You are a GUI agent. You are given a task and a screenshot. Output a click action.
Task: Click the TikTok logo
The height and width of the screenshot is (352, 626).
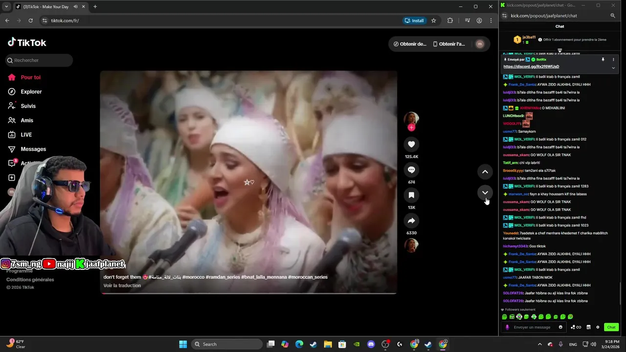[27, 43]
